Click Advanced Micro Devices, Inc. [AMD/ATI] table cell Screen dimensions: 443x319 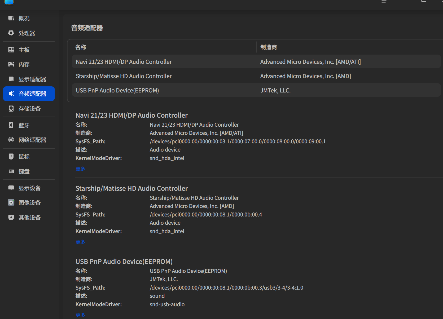310,62
